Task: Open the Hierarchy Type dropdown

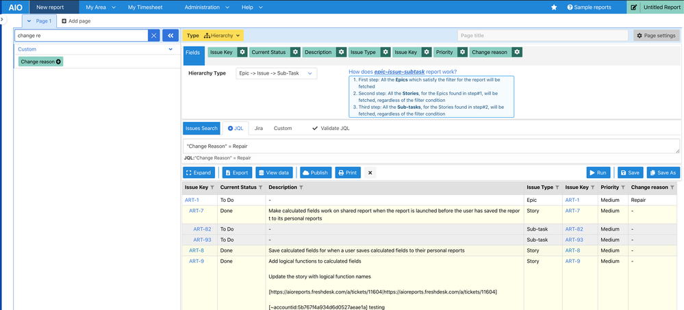Action: coord(276,73)
